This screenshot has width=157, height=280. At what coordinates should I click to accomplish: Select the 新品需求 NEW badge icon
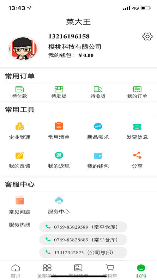pos(98,127)
